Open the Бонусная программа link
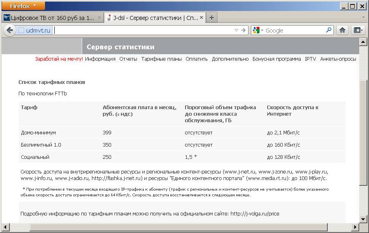 tap(277, 59)
